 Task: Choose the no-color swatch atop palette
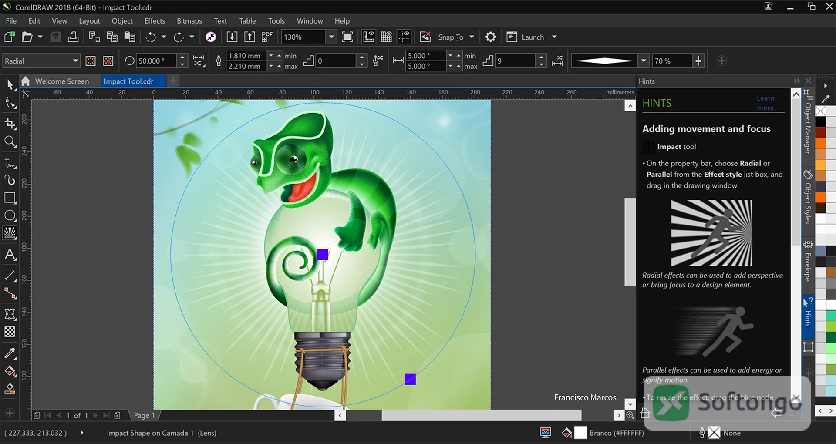[820, 111]
